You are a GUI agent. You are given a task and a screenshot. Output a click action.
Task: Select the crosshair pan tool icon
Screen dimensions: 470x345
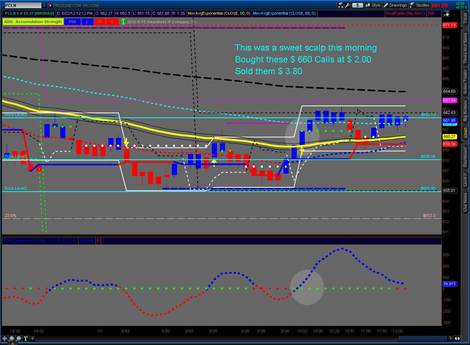(5, 338)
